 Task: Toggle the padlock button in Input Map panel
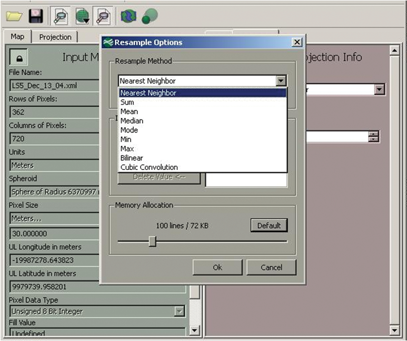click(x=18, y=58)
